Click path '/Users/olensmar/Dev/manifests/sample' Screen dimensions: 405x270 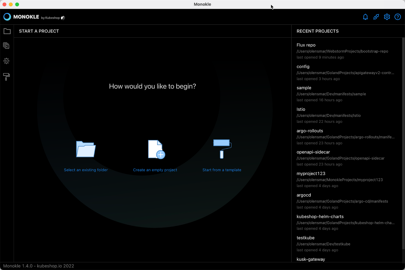(331, 94)
